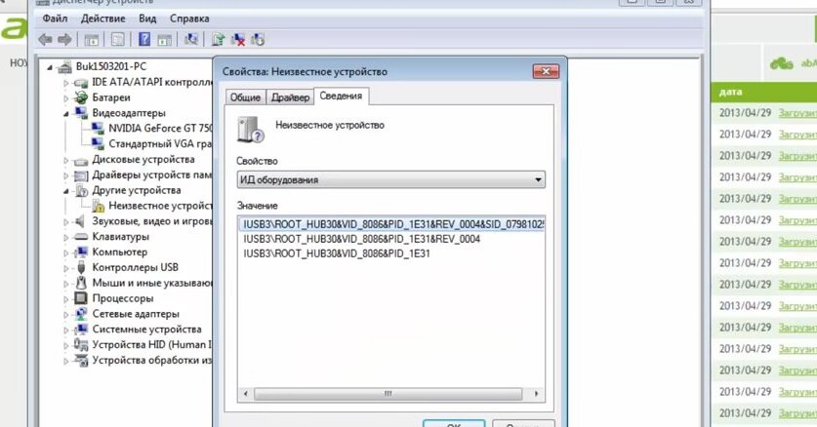Click the Клавиатуры keyboard icon
817x427 pixels.
(x=81, y=237)
